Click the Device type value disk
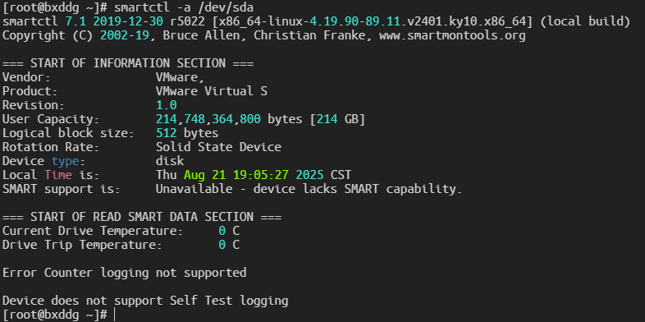645x322 pixels. [x=170, y=160]
